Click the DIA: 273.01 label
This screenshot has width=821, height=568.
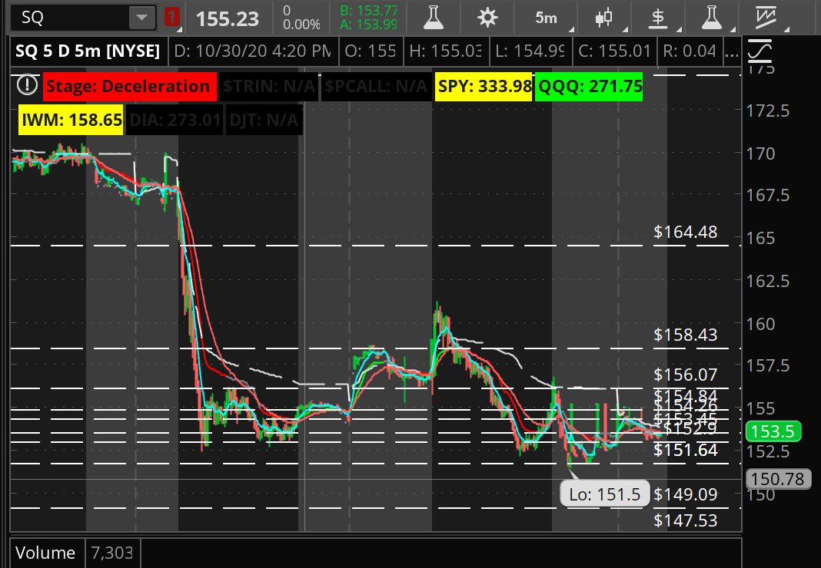(175, 120)
